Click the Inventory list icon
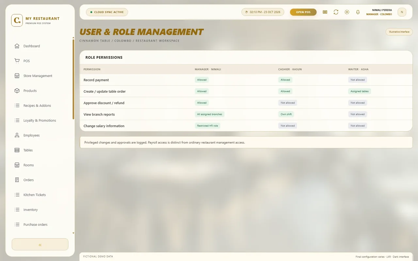The height and width of the screenshot is (261, 418). (x=17, y=209)
